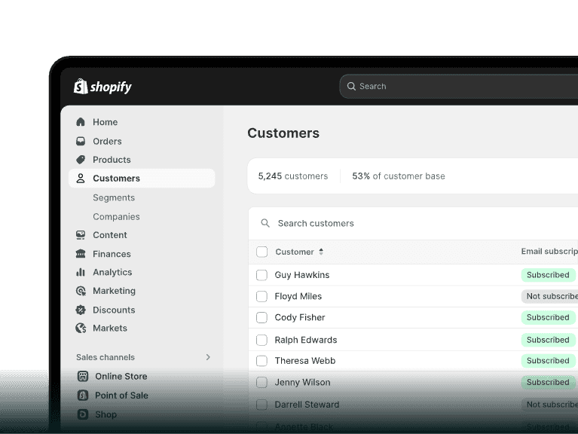The height and width of the screenshot is (434, 578).
Task: Check the Theresa Webb row checkbox
Action: (x=261, y=361)
